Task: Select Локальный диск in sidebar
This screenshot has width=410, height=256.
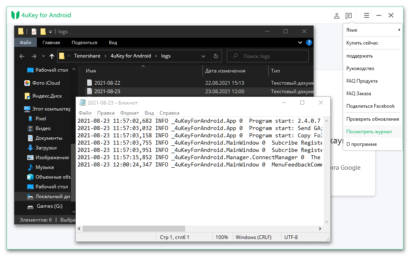Action: tap(49, 196)
